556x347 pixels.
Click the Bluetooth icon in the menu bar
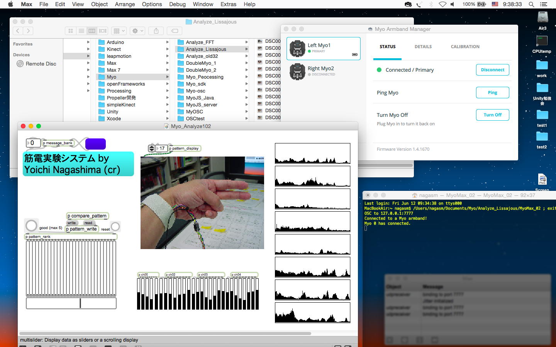(x=431, y=4)
